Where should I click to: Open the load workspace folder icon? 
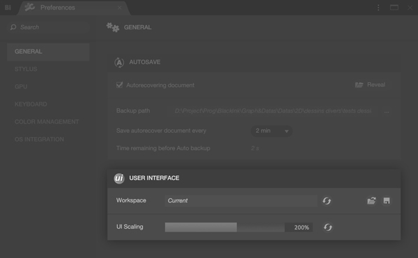[371, 200]
